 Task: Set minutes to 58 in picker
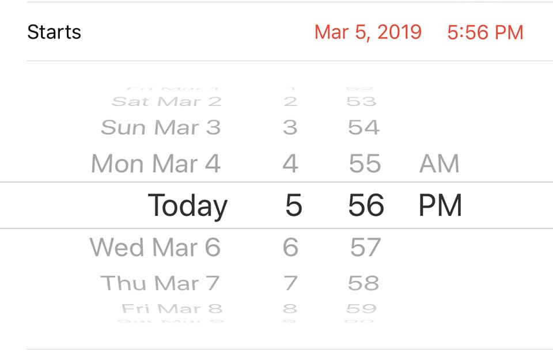(x=363, y=283)
